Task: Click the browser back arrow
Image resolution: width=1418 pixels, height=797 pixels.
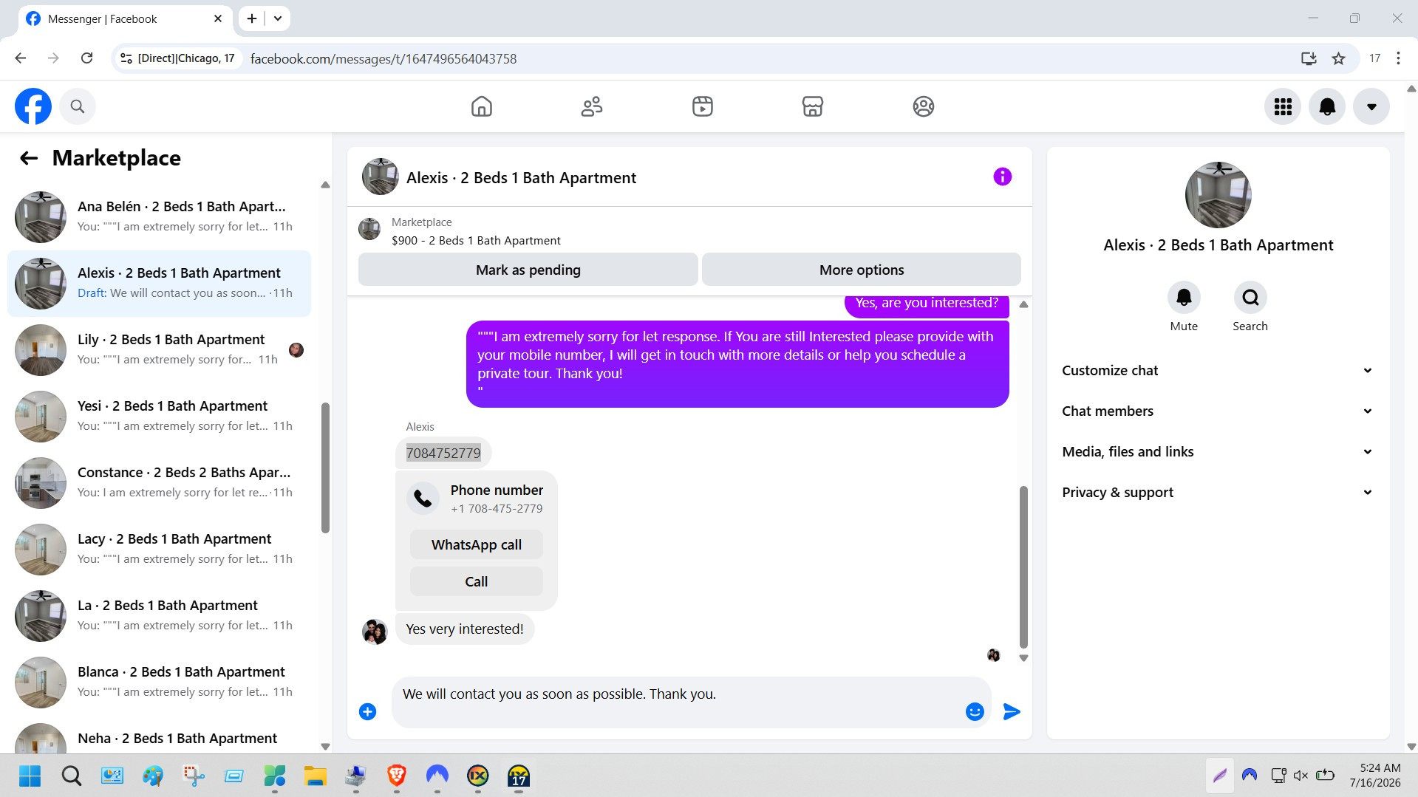Action: tap(21, 58)
